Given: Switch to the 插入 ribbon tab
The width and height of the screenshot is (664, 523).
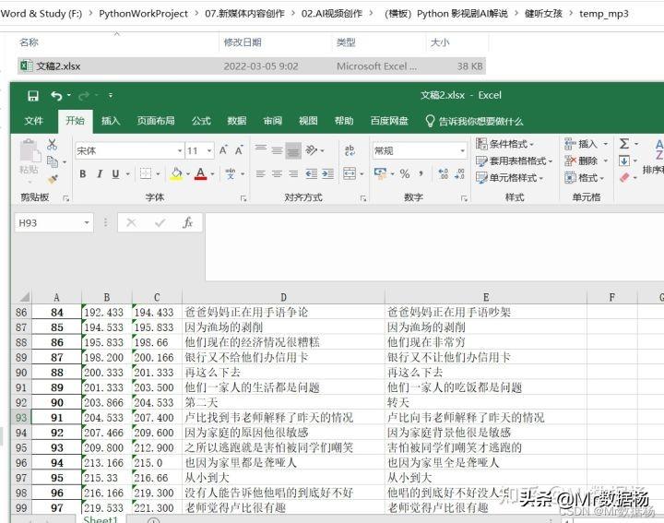Looking at the screenshot, I should tap(111, 121).
